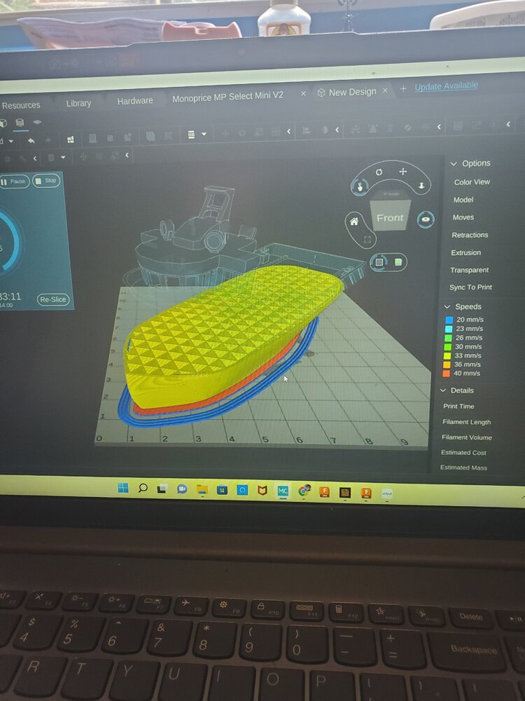Click the home view reset icon
This screenshot has height=701, width=525.
[355, 222]
